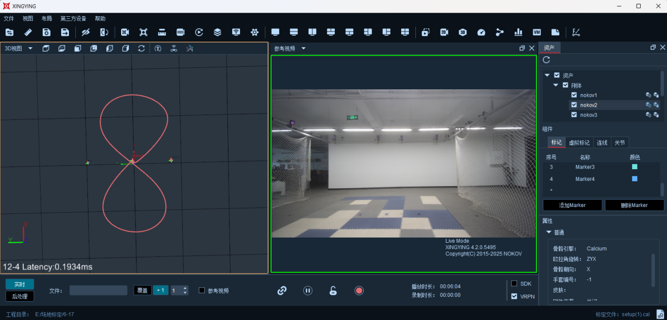Click the Marker3 cyan color swatch
The image size is (667, 320).
point(634,167)
